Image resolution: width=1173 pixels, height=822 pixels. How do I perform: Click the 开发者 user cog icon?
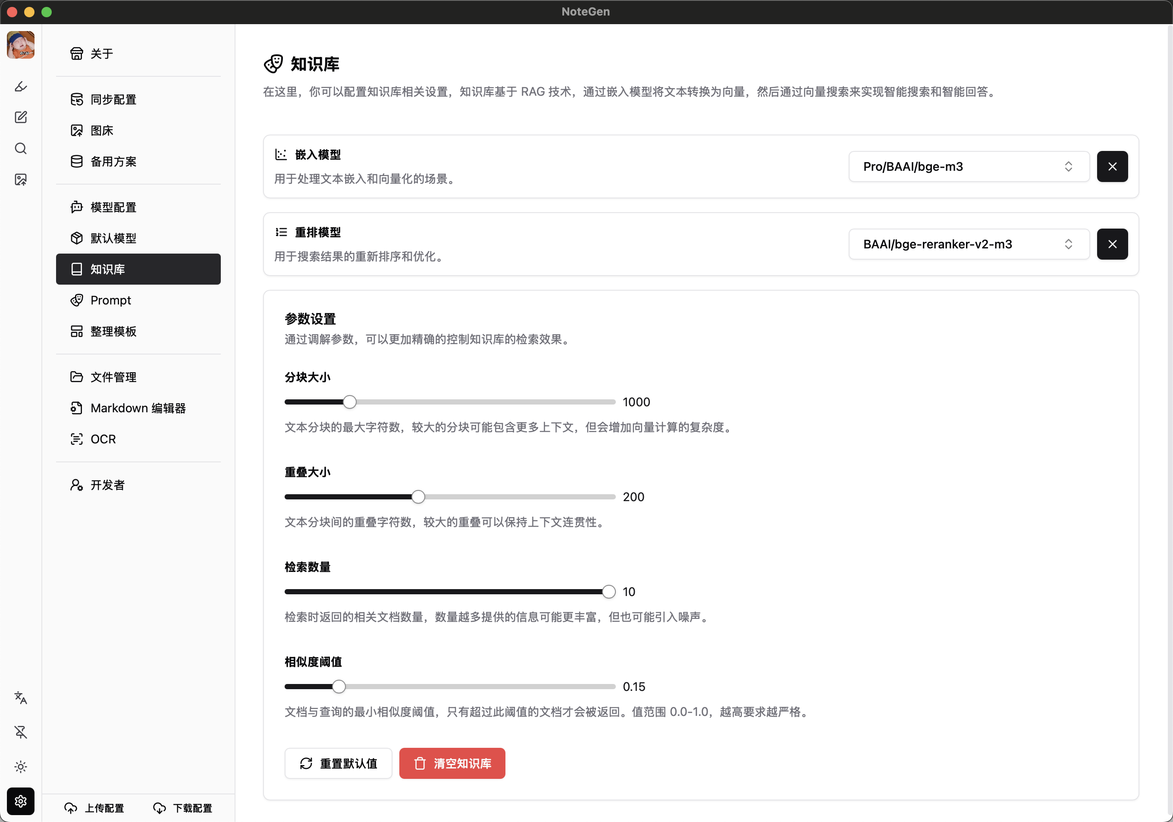(77, 485)
